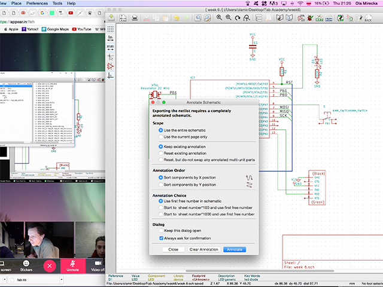Screen dimensions: 383x287
Task: Open Find and Replace in the toolbar
Action: pyautogui.click(x=208, y=18)
